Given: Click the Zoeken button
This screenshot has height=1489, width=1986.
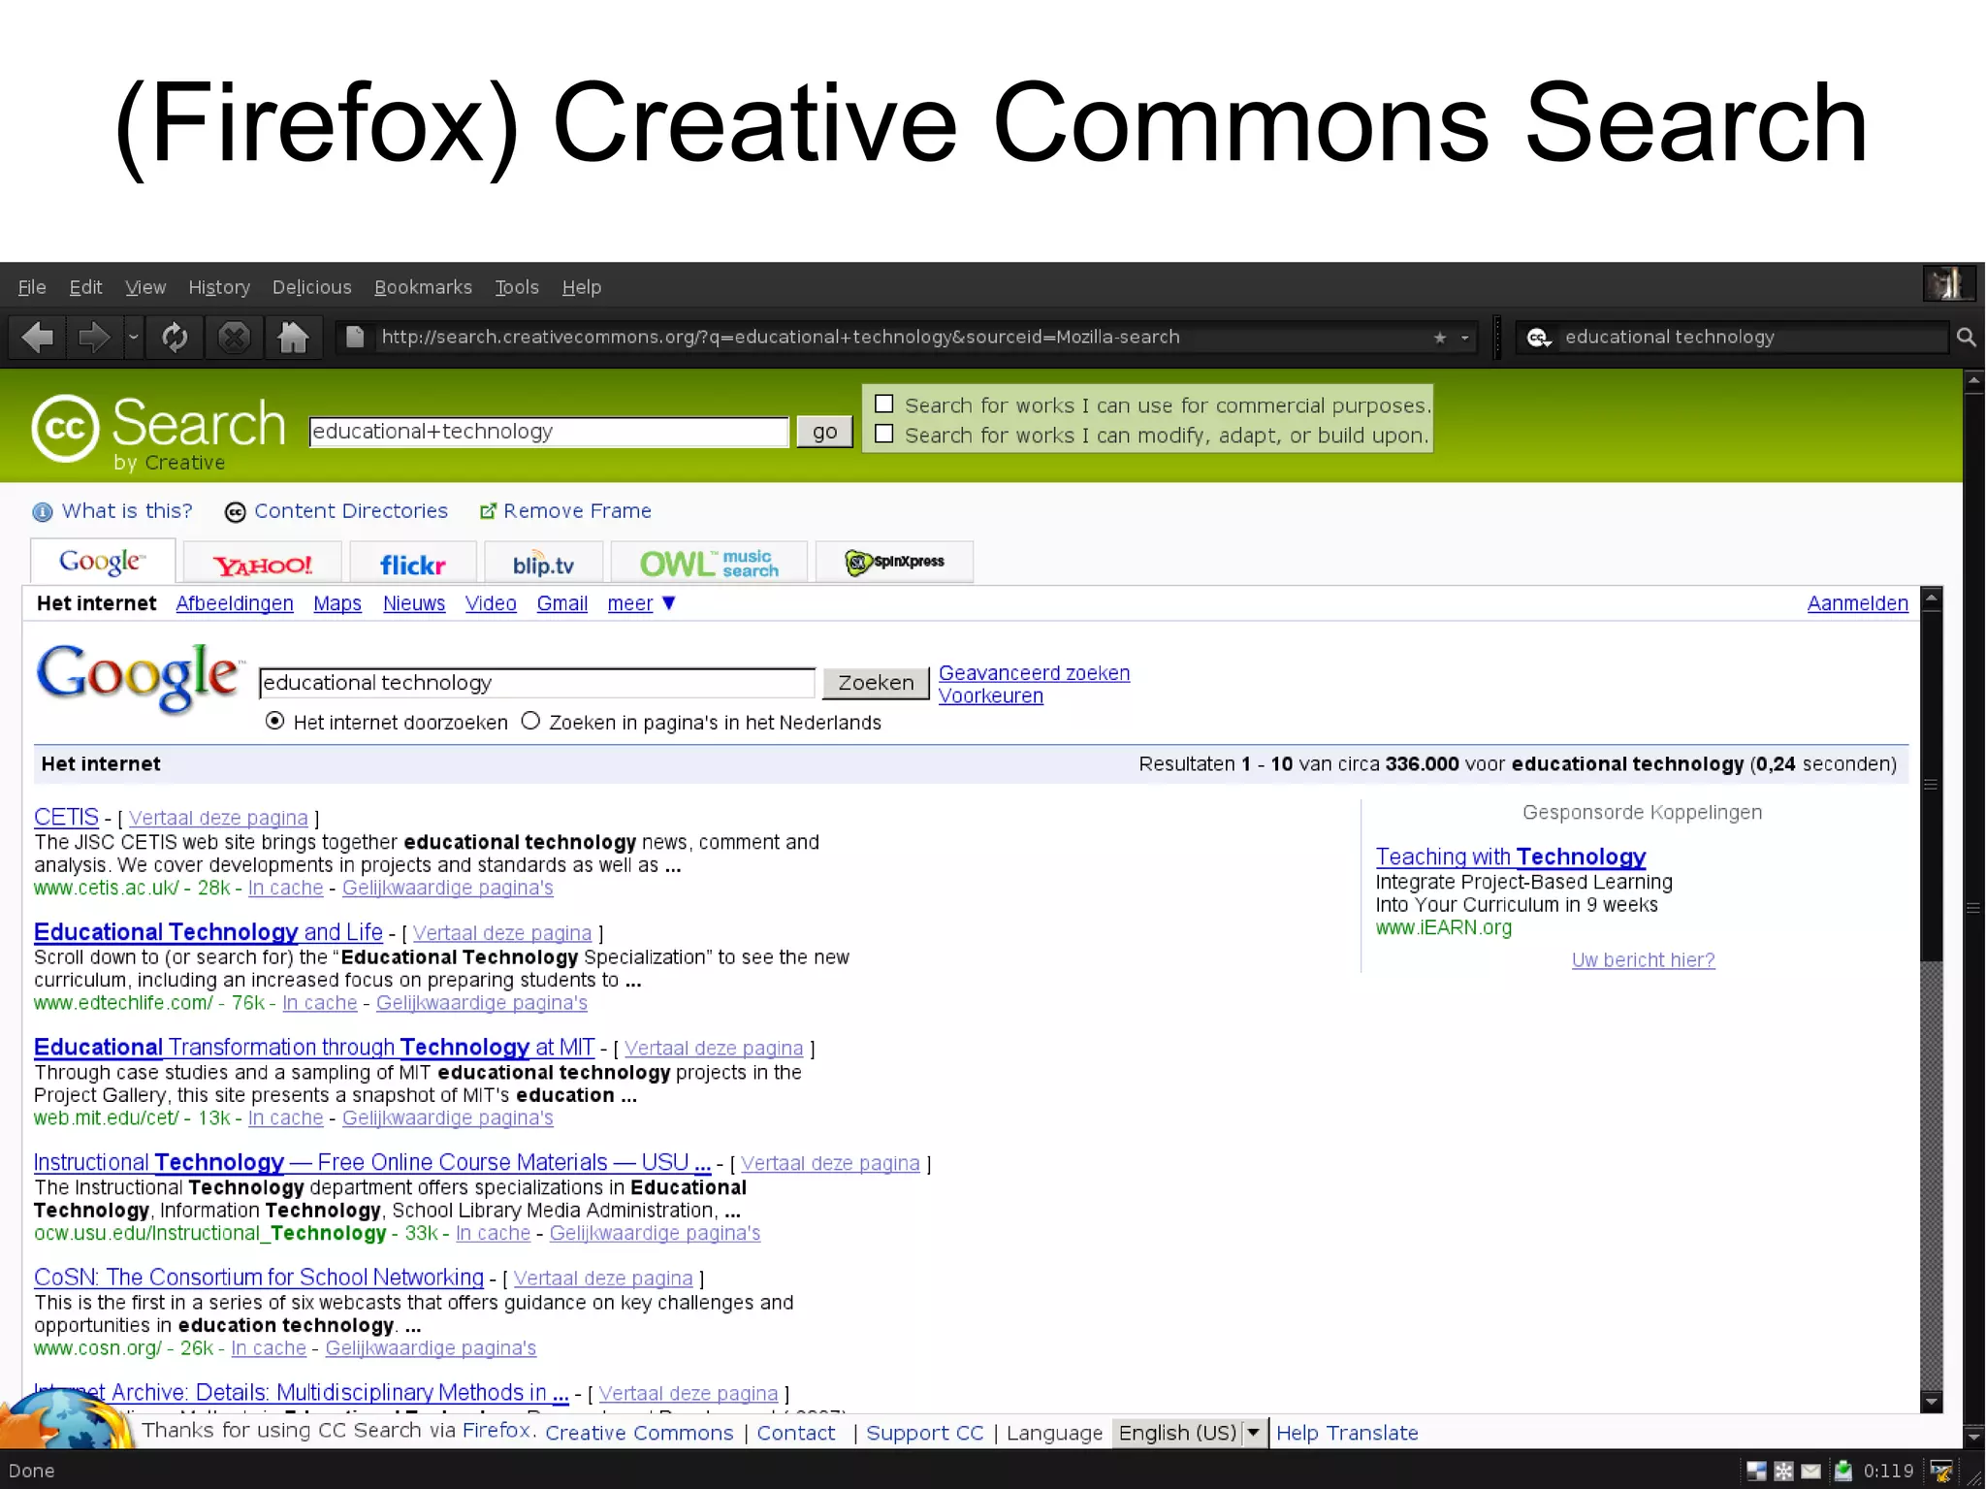Looking at the screenshot, I should pyautogui.click(x=876, y=683).
